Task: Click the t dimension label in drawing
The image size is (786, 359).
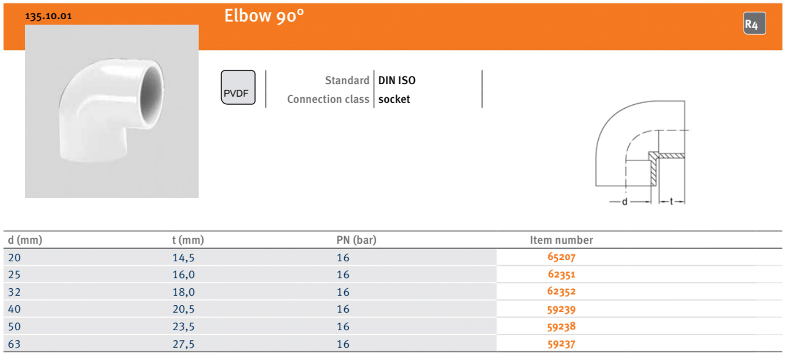Action: (672, 202)
